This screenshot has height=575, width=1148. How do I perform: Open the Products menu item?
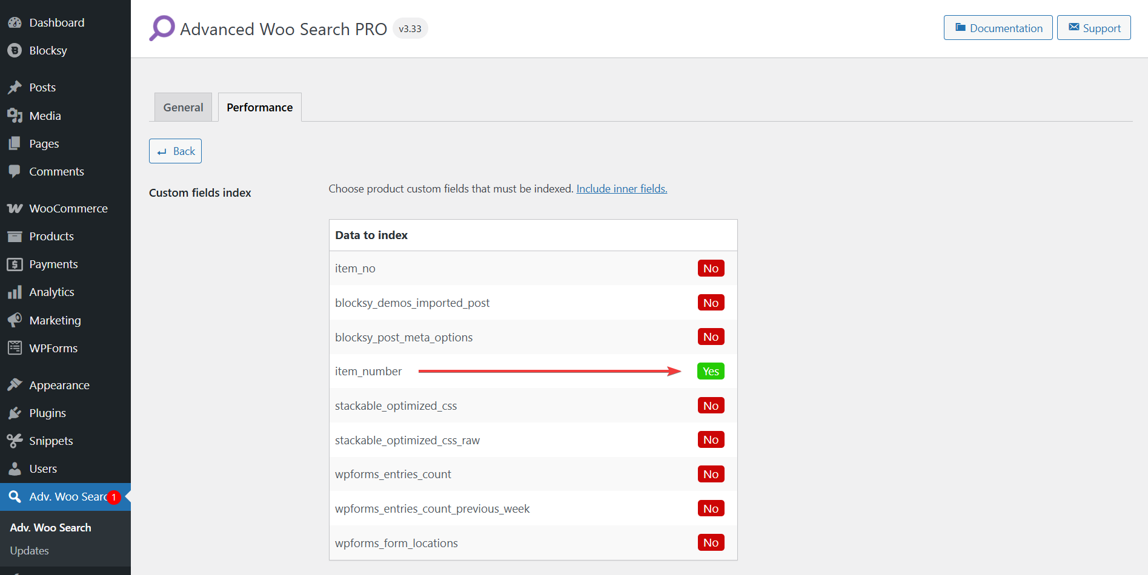[65, 237]
